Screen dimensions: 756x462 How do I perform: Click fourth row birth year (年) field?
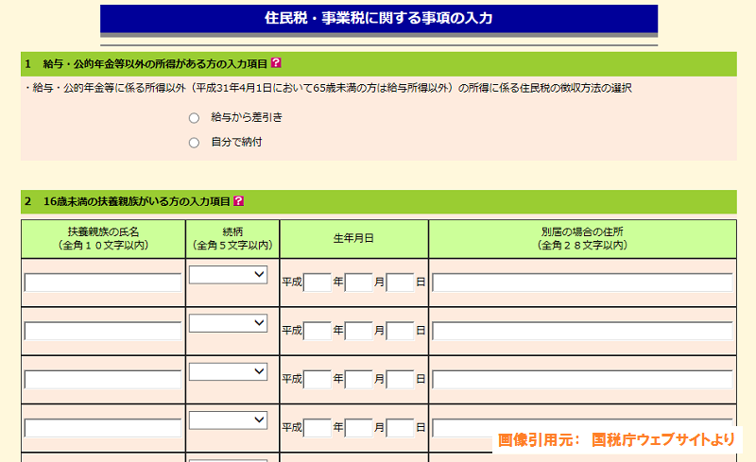(318, 428)
